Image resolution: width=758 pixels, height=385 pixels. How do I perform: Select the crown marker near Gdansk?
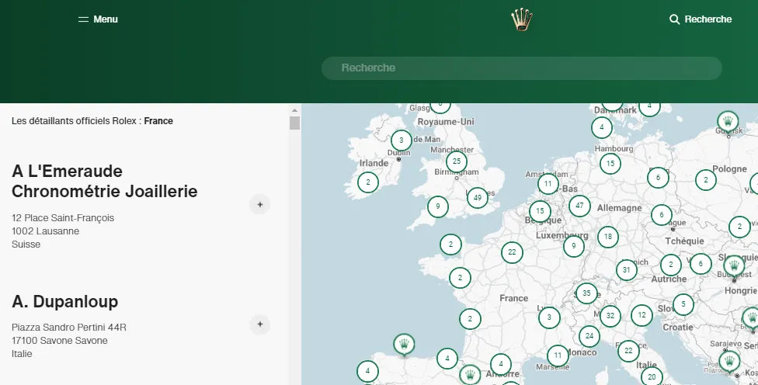coord(728,121)
